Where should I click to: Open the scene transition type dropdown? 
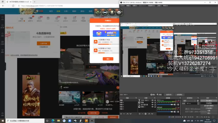(189, 101)
